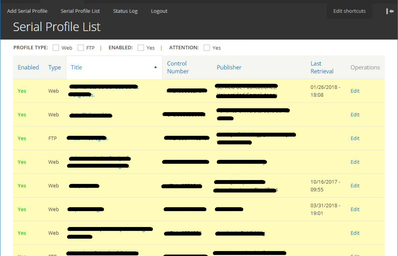
Task: Click the Edit shortcuts button
Action: pyautogui.click(x=349, y=11)
